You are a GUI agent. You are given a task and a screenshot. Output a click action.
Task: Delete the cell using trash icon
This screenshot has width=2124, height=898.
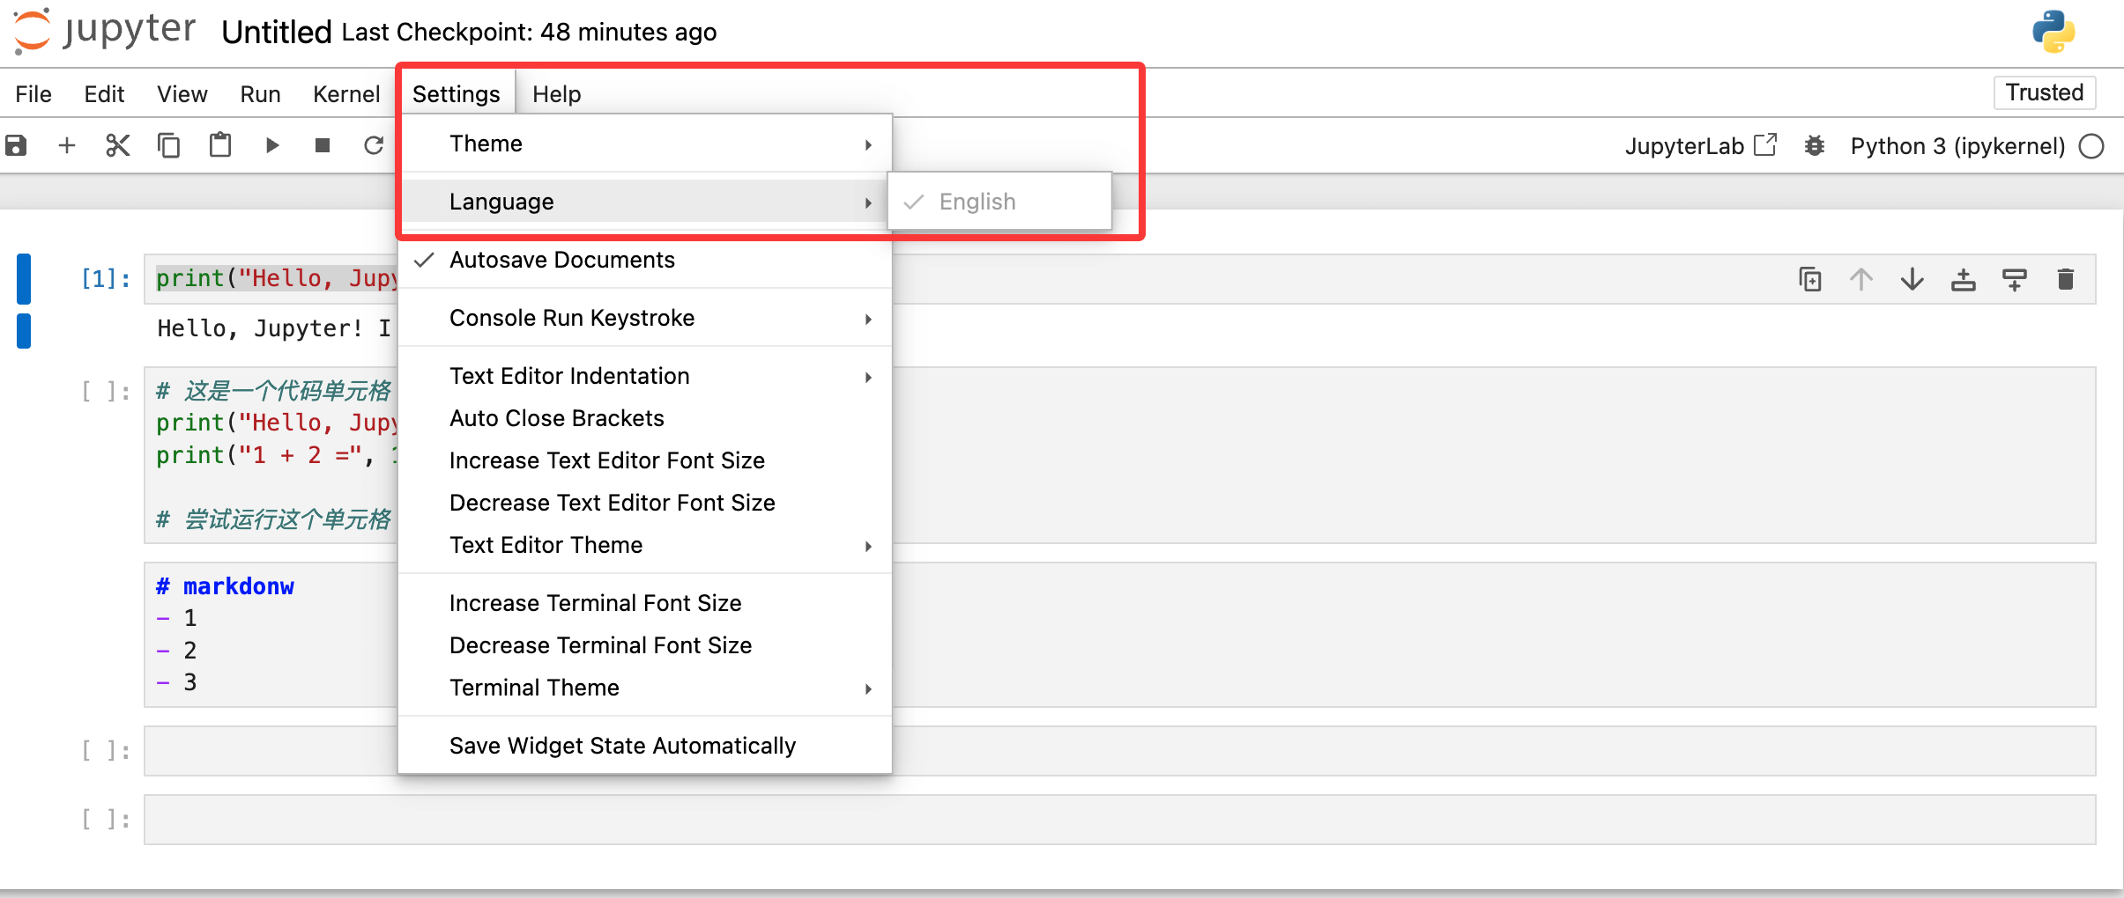pos(2065,280)
